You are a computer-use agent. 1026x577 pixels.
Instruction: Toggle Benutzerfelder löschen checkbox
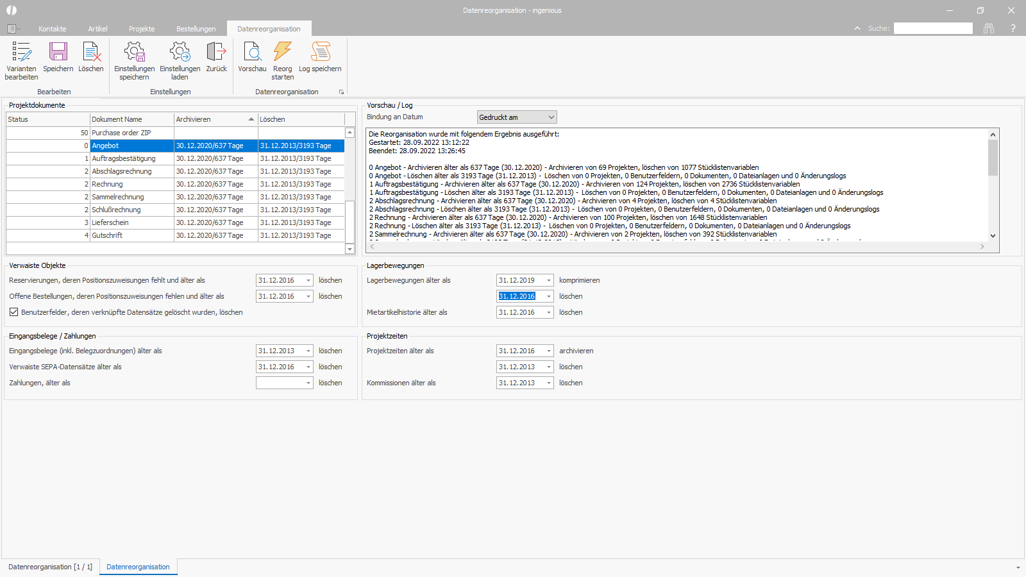point(13,312)
